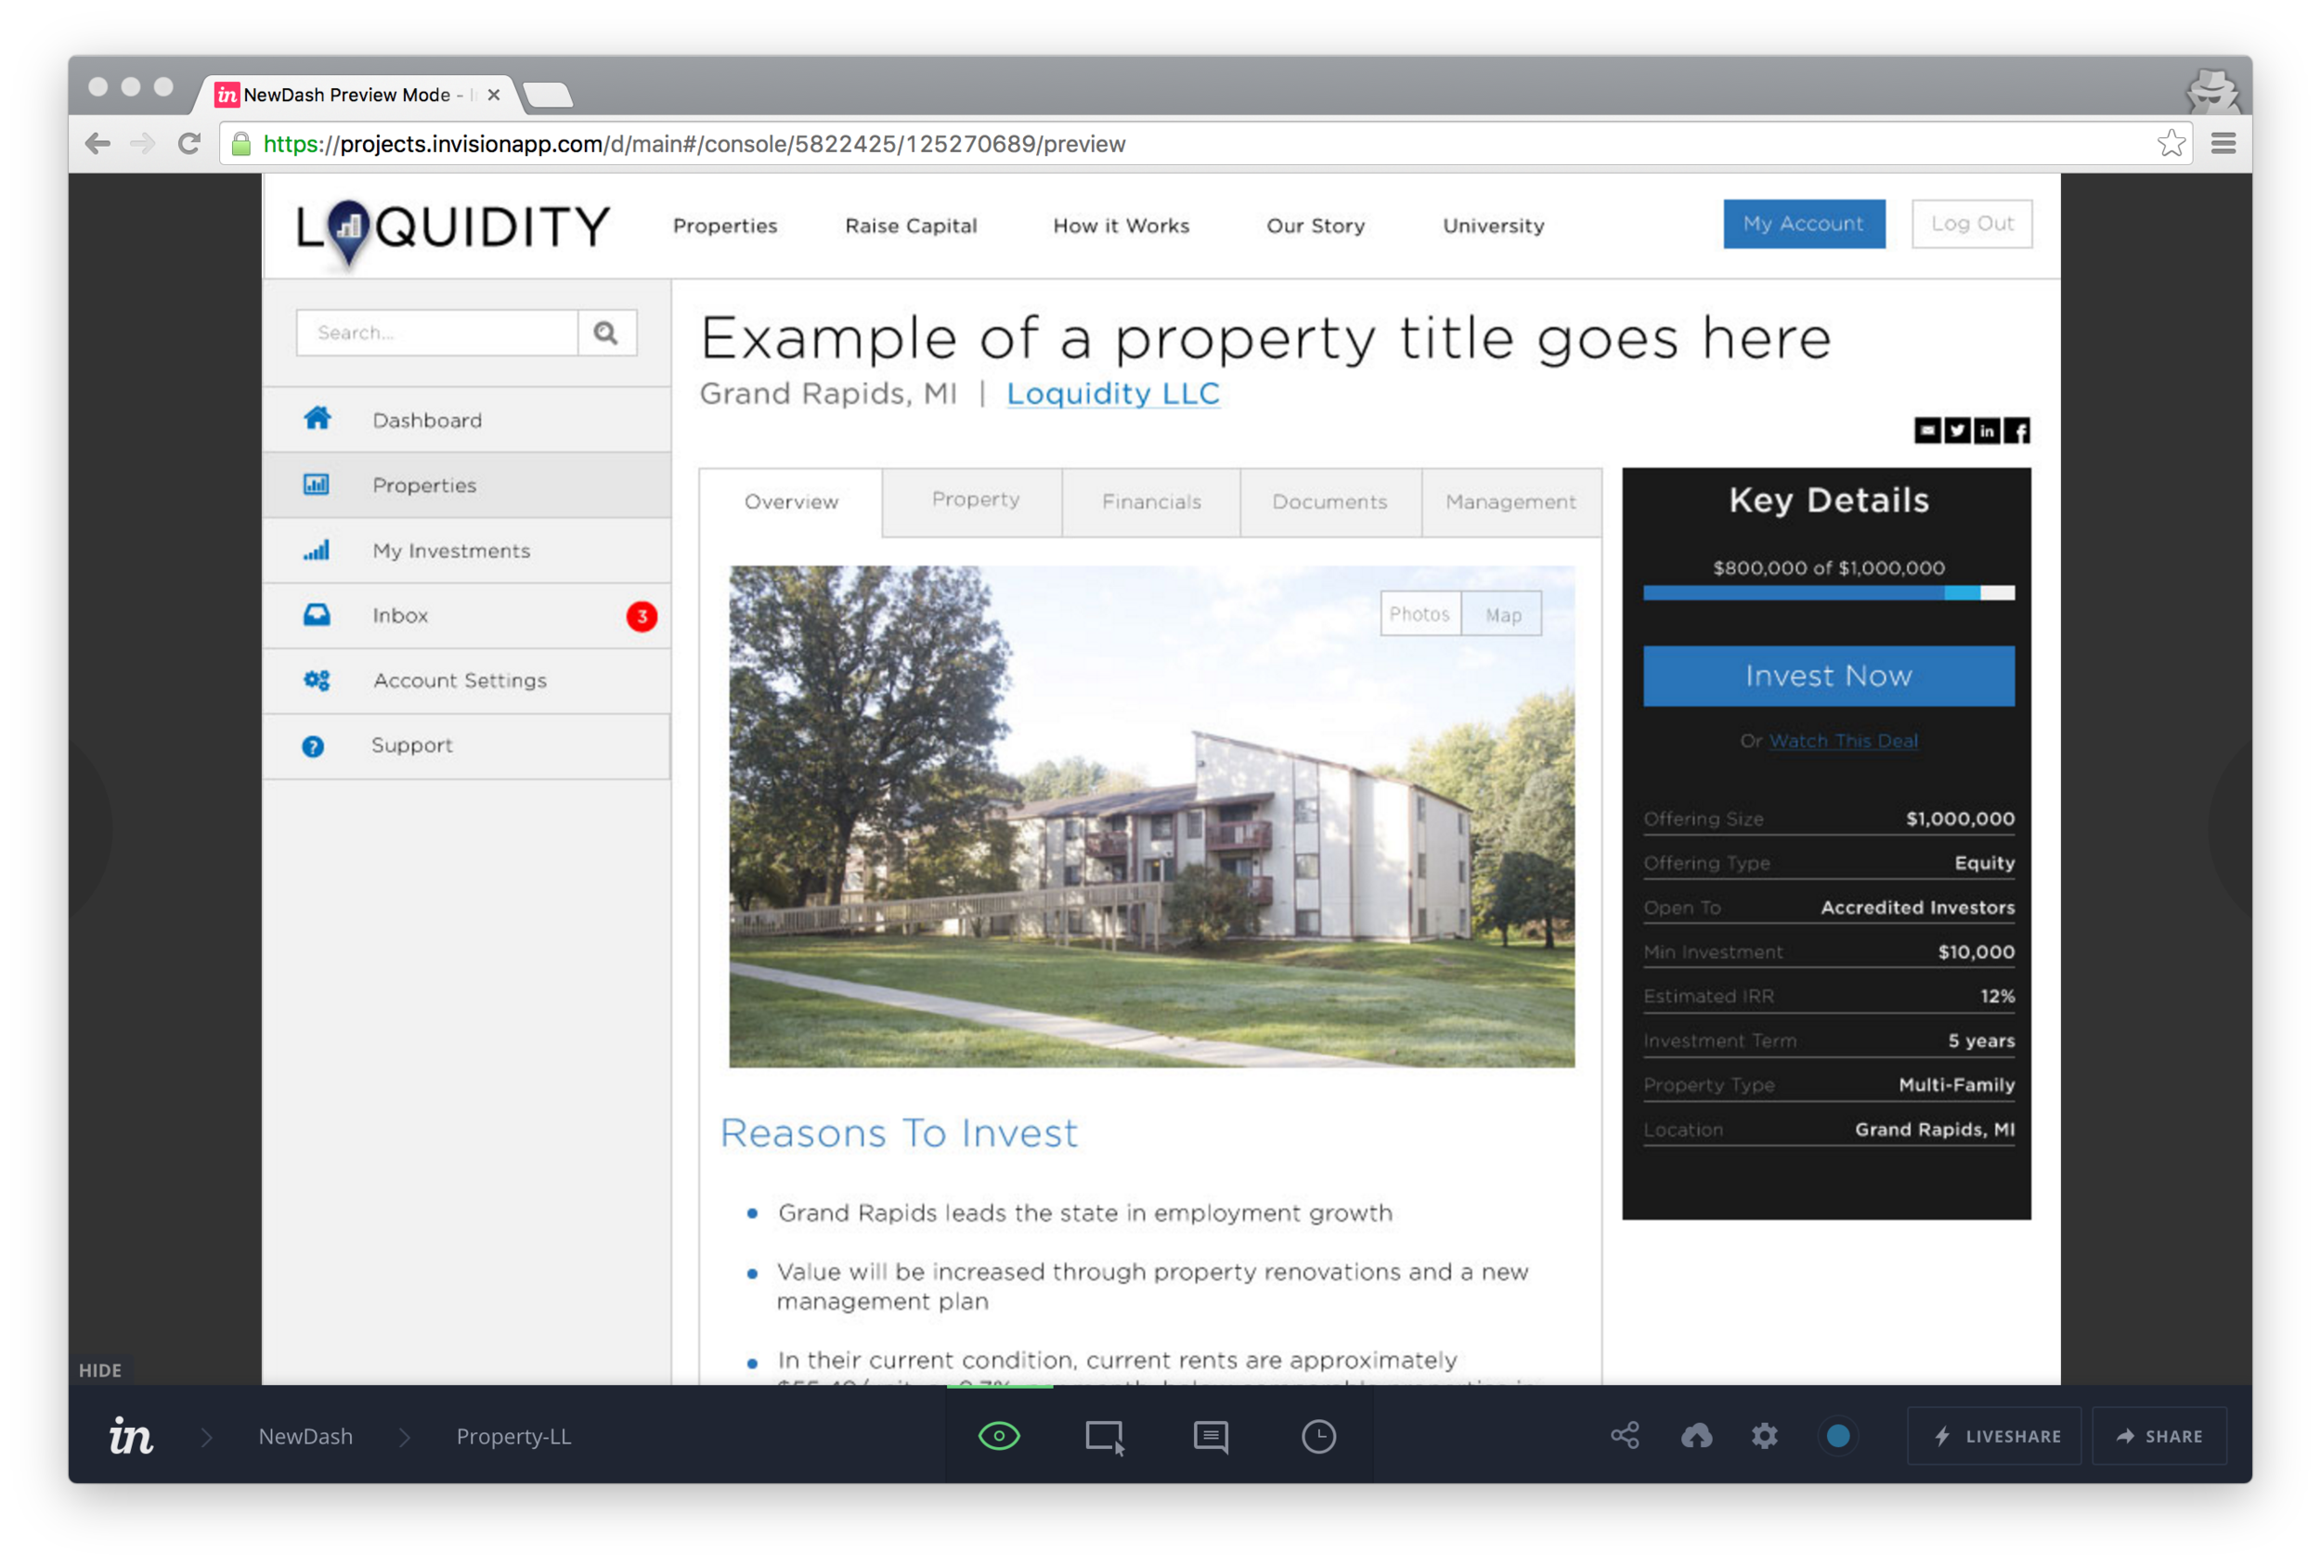Screen dimensions: 2321x1565
Task: Click the InVision logo in bottom bar
Action: pyautogui.click(x=131, y=1436)
